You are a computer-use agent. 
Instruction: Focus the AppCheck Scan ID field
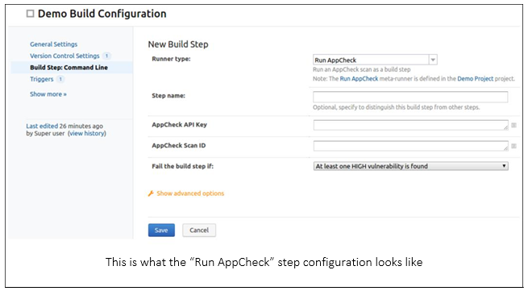coord(411,146)
